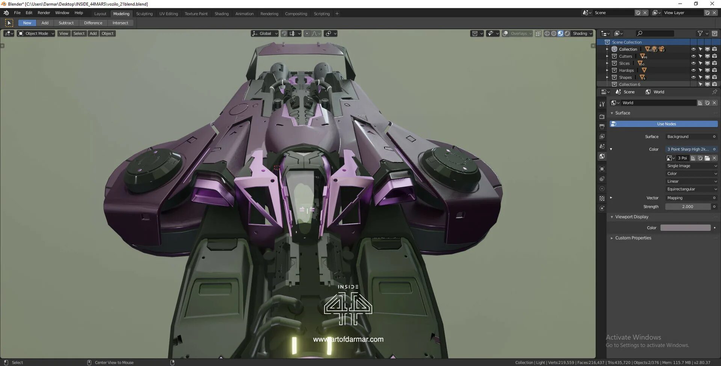This screenshot has height=366, width=721.
Task: Add a new workspace tab
Action: pos(337,14)
